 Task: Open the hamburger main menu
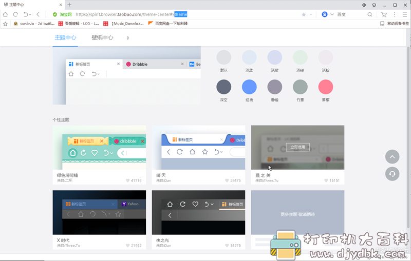coord(405,14)
